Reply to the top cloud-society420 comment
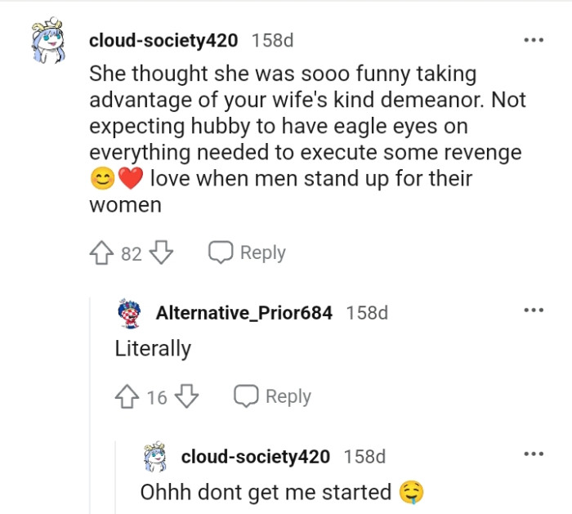The width and height of the screenshot is (572, 514). [247, 253]
